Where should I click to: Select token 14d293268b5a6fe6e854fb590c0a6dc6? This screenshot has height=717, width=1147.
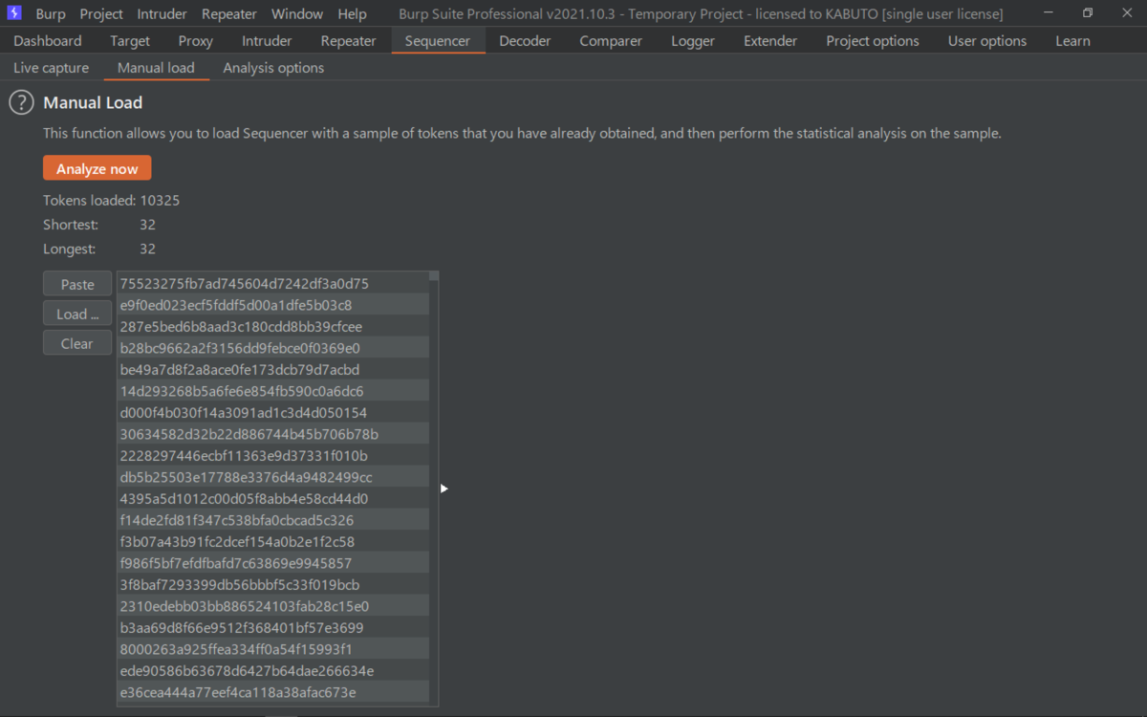tap(273, 391)
